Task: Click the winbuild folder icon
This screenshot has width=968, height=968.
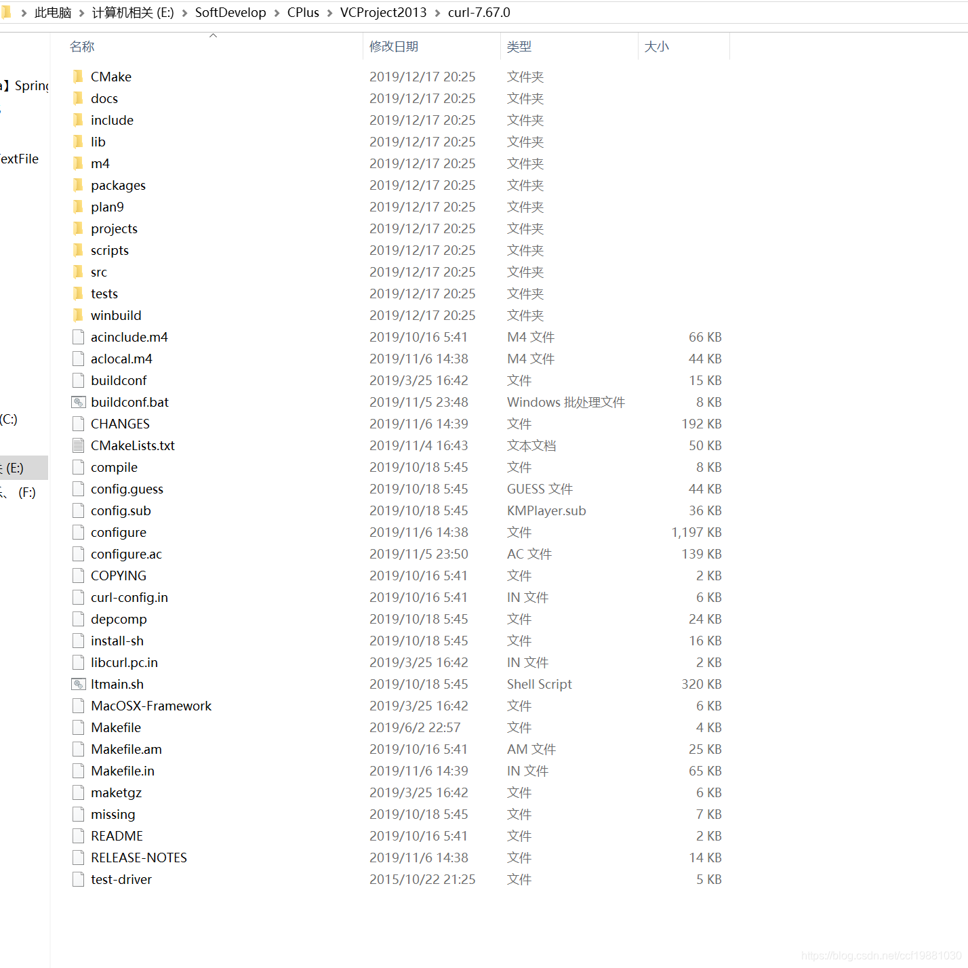Action: pos(78,315)
